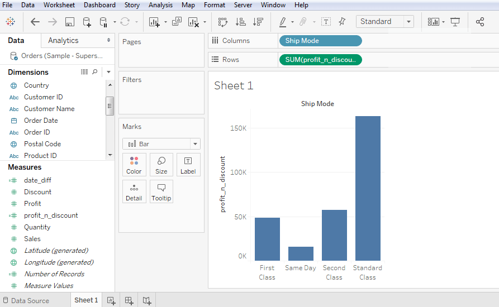Click the Fix Axes pin icon
Viewport: 499px width, 307px height.
tap(342, 22)
